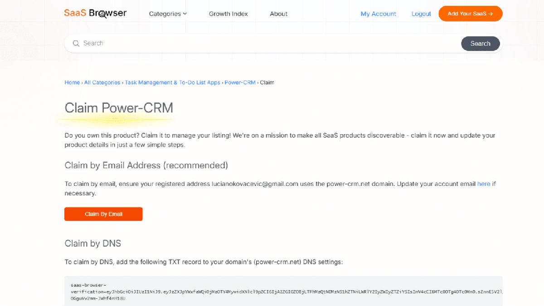Screen dimensions: 544x306
Task: Click the current Claim breadcrumb item
Action: click(x=267, y=83)
